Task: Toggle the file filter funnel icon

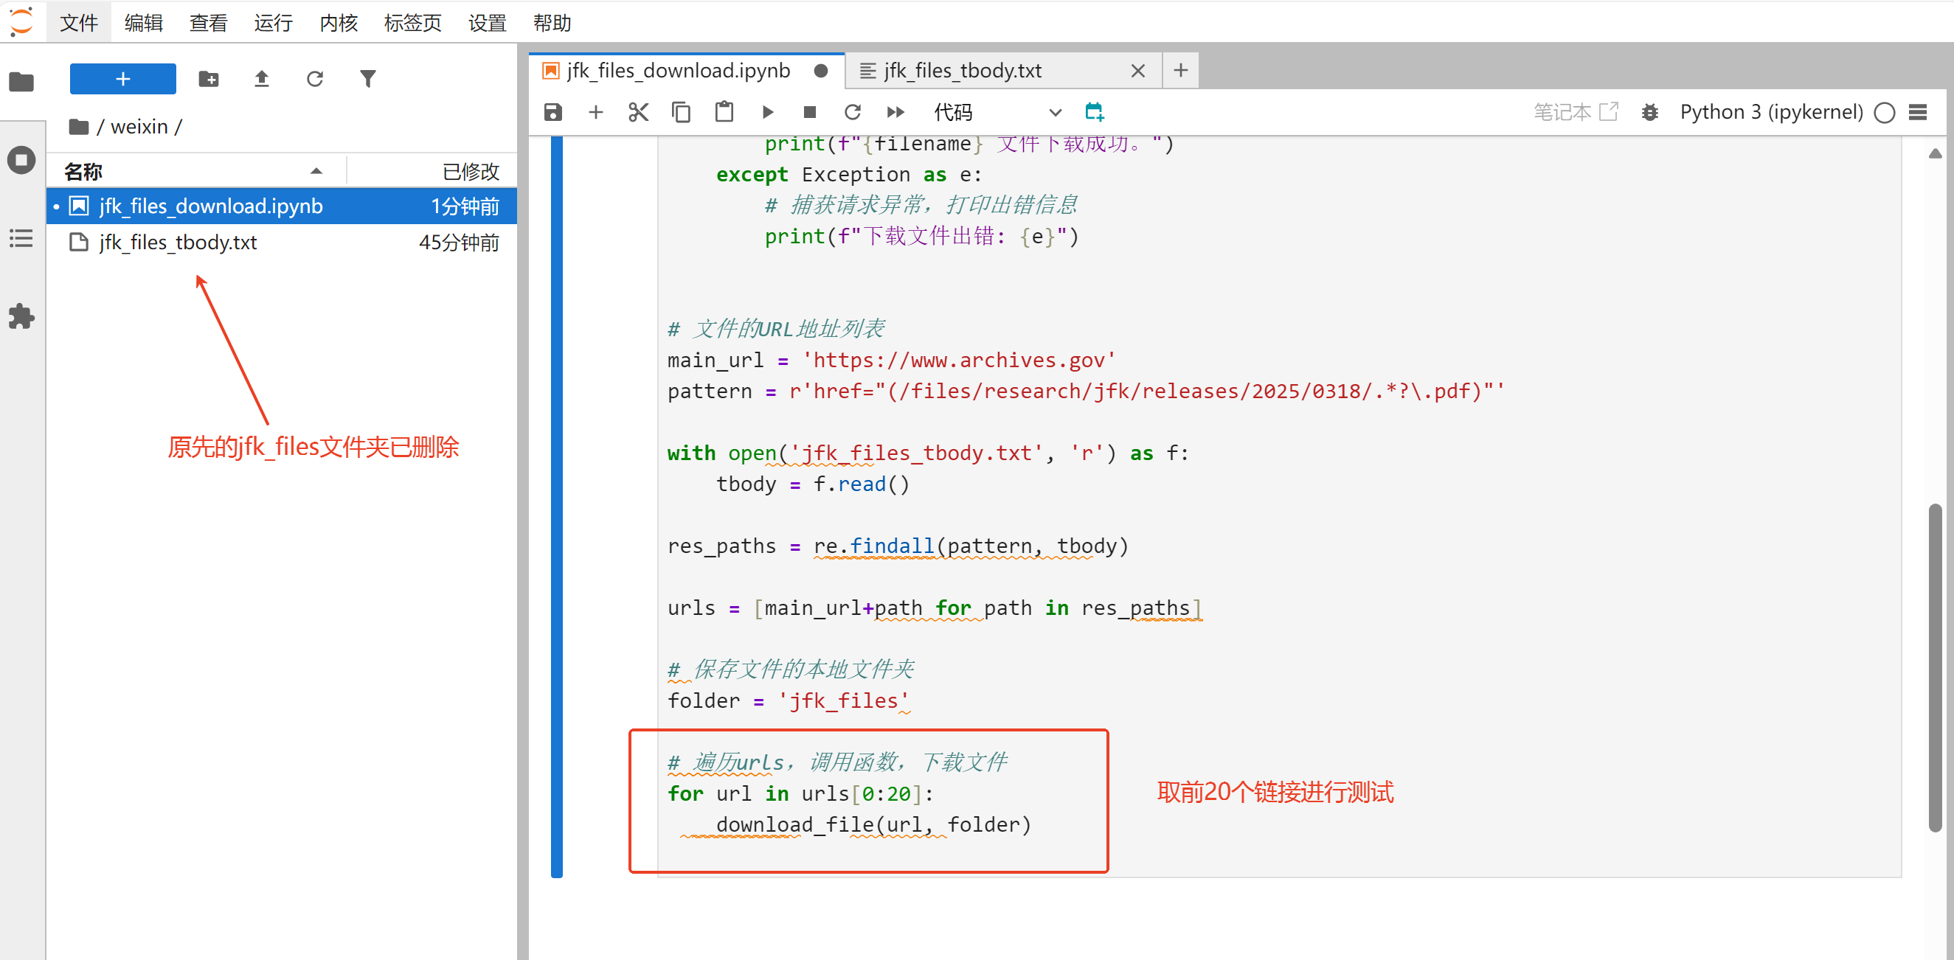Action: click(x=368, y=79)
